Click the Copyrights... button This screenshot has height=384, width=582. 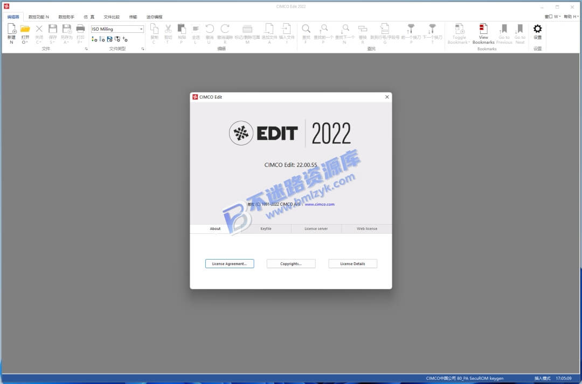click(x=291, y=264)
